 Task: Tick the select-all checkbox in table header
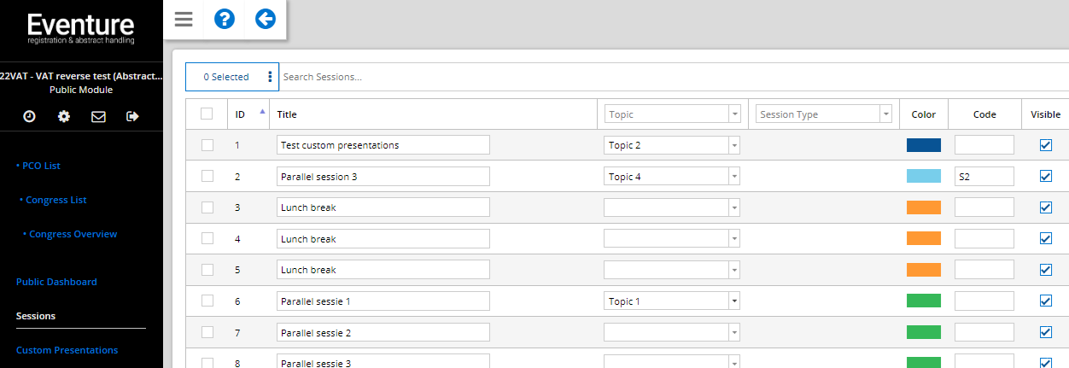(207, 114)
